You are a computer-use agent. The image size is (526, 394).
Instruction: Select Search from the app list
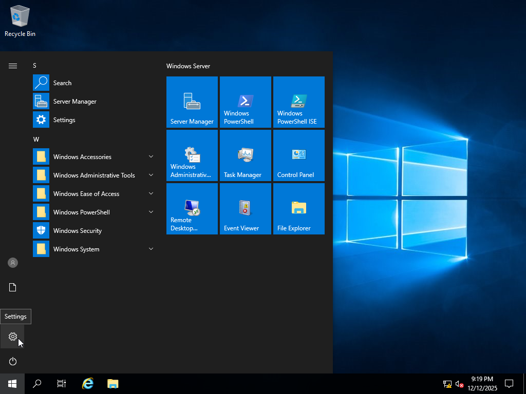tap(62, 83)
